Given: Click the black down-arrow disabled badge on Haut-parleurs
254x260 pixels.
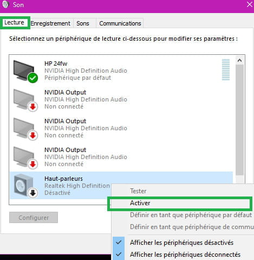Looking at the screenshot, I should [32, 193].
